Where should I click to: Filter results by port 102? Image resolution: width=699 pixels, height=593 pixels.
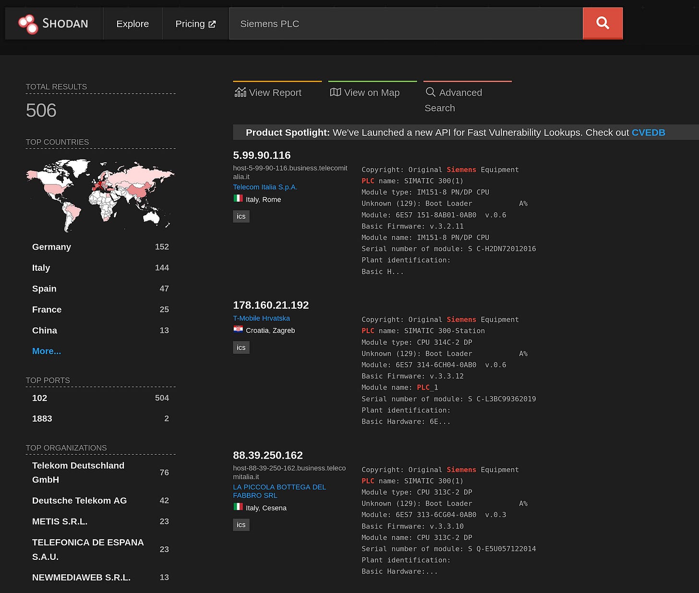[x=100, y=398]
